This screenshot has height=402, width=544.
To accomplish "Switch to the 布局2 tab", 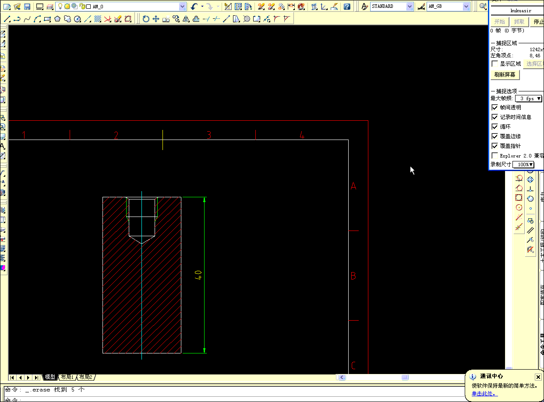I will click(x=85, y=377).
